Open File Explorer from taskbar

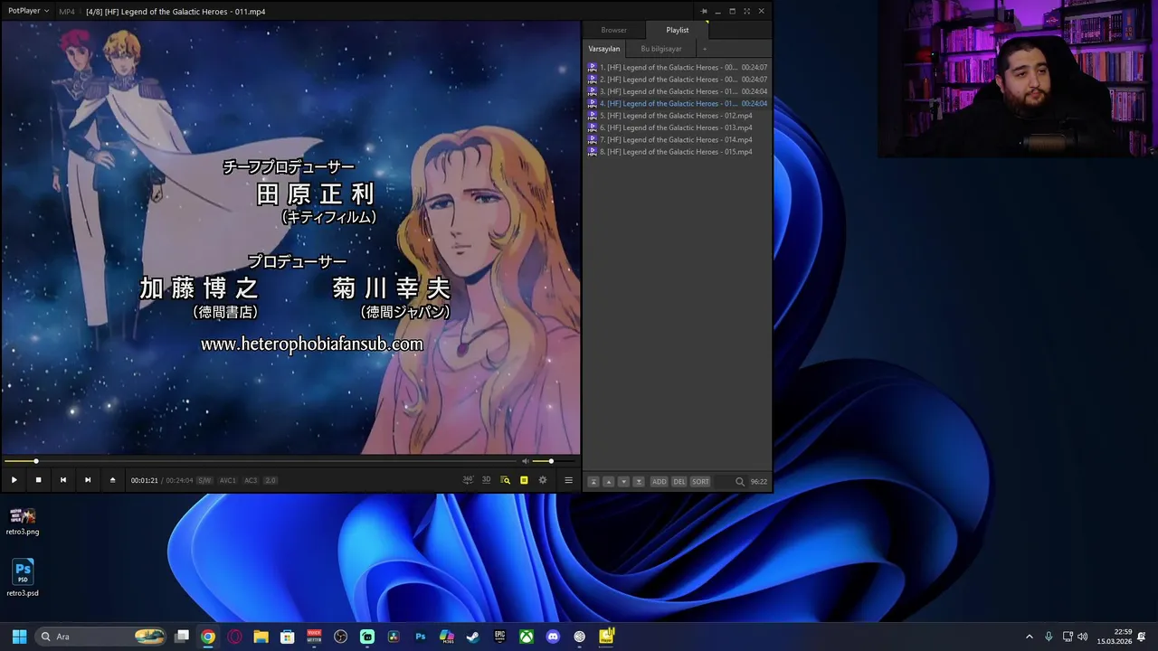[x=261, y=637]
